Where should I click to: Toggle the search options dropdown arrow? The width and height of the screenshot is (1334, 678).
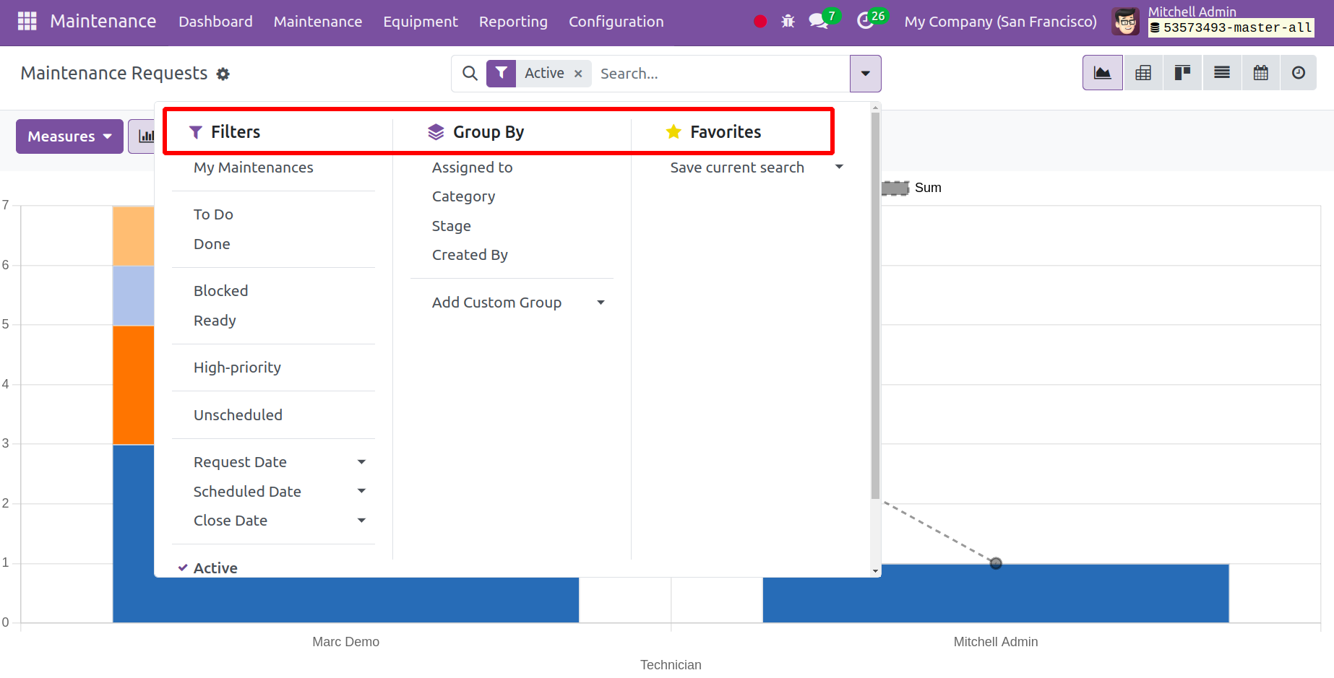(865, 74)
